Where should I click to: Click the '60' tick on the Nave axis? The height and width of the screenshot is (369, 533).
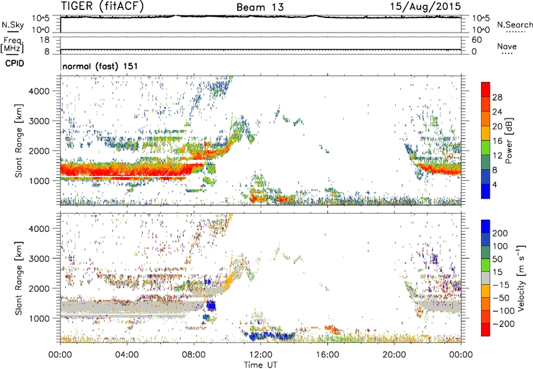click(476, 40)
